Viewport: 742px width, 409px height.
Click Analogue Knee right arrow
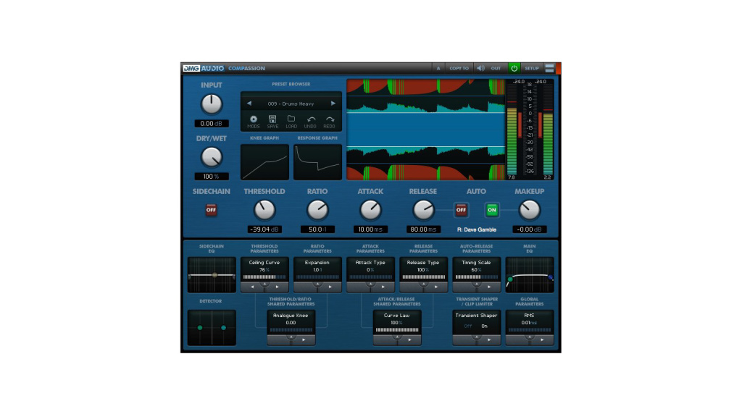tap(304, 340)
